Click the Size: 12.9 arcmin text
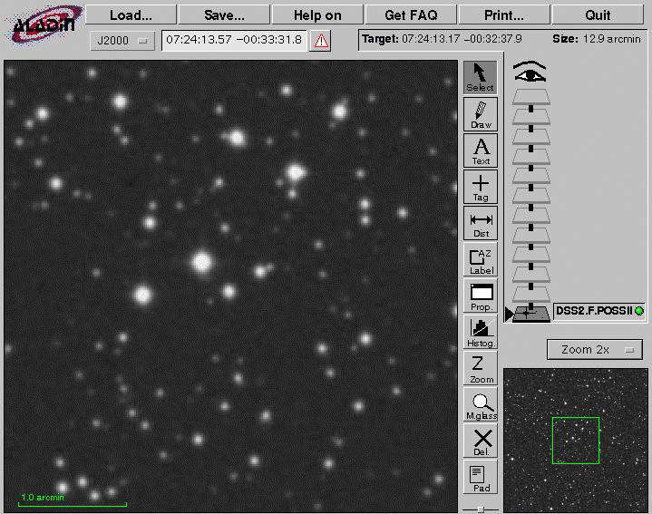 597,39
